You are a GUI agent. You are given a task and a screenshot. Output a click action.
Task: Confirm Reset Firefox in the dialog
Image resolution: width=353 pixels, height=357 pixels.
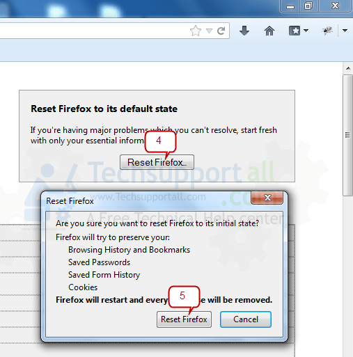click(x=184, y=319)
